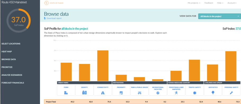Open the Feedback link

click(209, 3)
